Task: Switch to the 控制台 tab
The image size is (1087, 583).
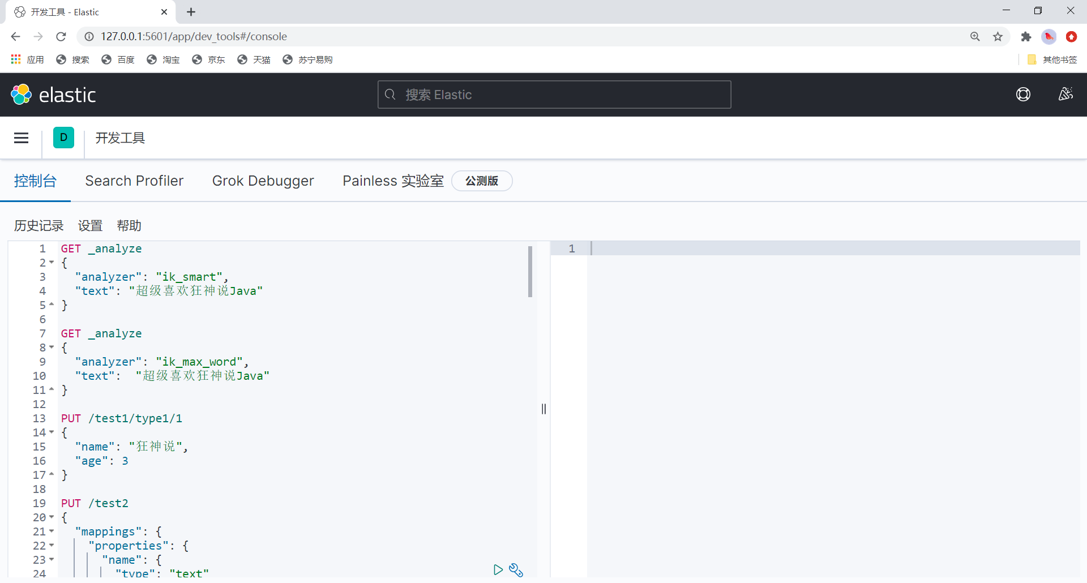Action: click(35, 181)
